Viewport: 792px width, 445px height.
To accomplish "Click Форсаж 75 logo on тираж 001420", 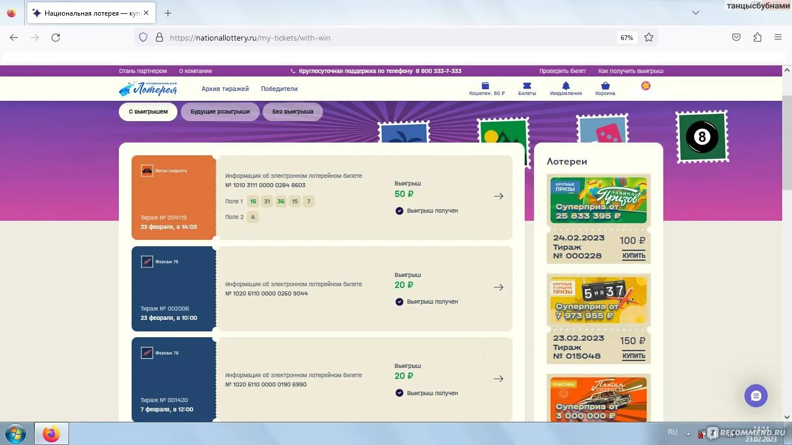I will 147,352.
